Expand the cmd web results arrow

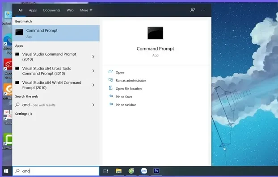[93, 105]
